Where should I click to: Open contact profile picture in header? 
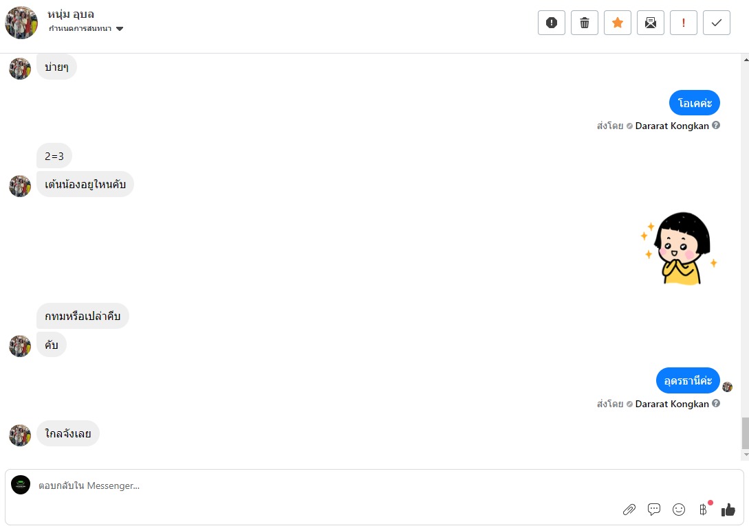tap(21, 23)
